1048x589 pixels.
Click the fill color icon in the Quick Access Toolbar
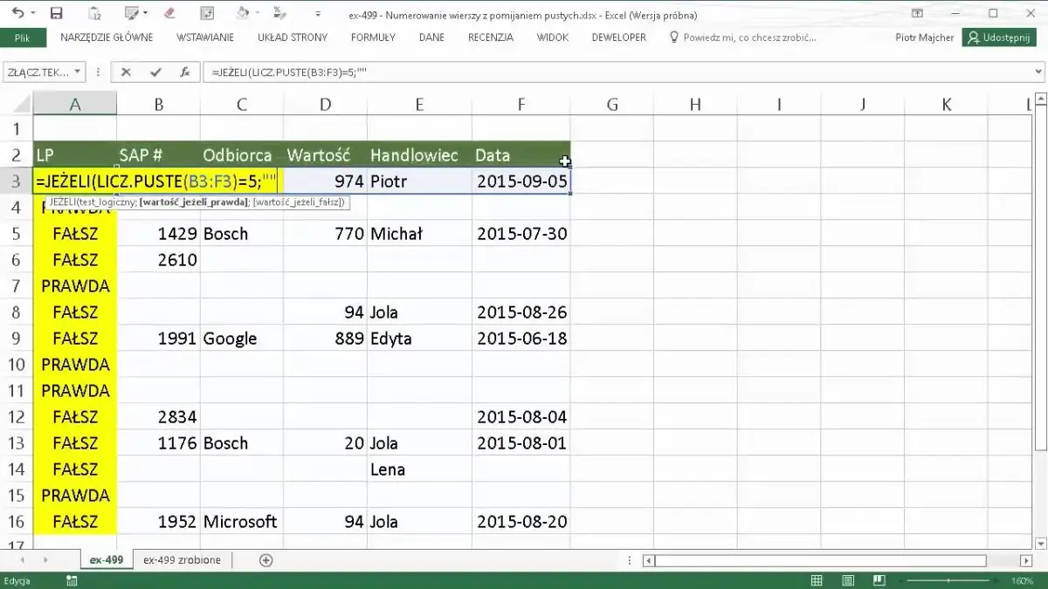tap(243, 11)
